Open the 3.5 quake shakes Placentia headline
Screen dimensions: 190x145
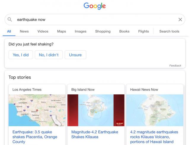pos(35,137)
